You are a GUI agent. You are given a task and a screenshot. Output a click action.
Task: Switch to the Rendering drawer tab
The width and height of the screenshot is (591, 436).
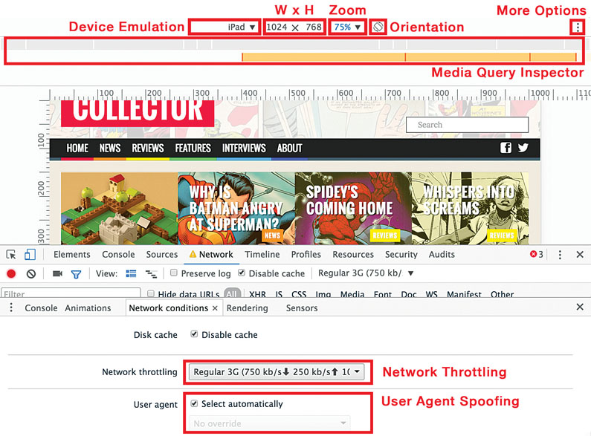[248, 308]
